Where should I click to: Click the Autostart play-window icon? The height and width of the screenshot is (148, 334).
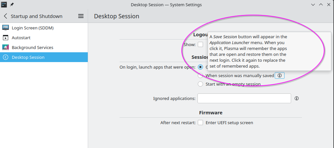click(6, 38)
